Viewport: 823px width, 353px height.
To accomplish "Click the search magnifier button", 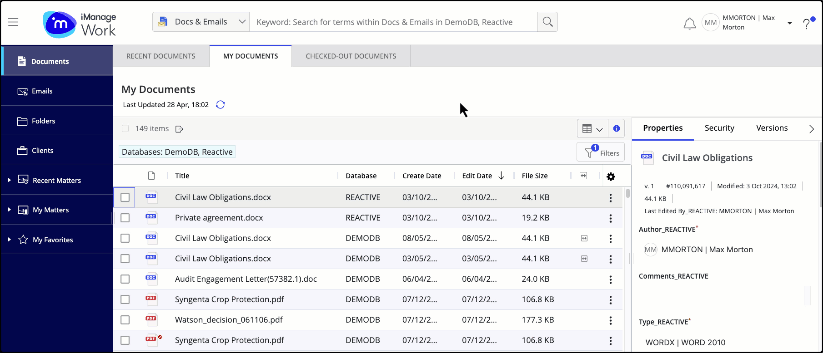I will (x=547, y=22).
